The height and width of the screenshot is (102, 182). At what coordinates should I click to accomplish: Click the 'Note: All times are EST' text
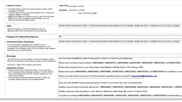[88, 13]
